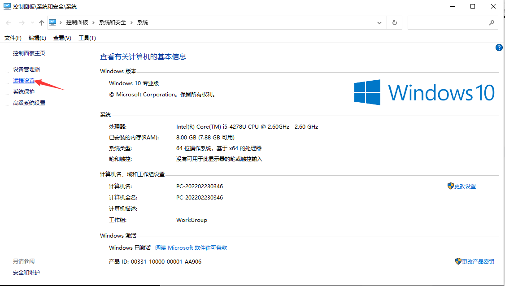Expand chevron after 系统和安全 breadcrumb
505x286 pixels.
[x=131, y=22]
